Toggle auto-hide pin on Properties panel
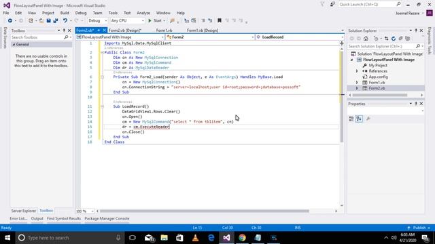The width and height of the screenshot is (435, 244). pyautogui.click(x=416, y=104)
